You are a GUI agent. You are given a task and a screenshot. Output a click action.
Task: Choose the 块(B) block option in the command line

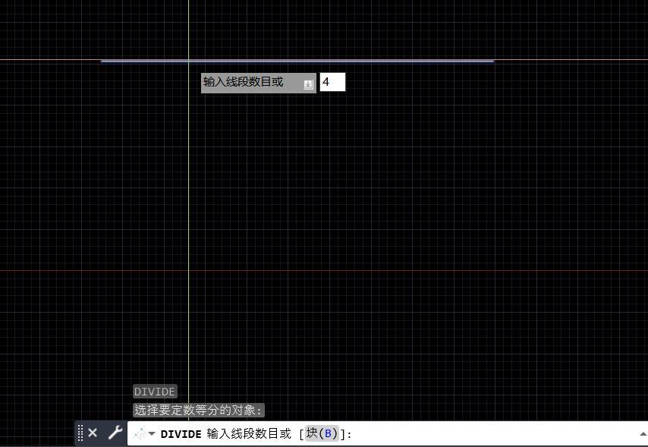(322, 433)
